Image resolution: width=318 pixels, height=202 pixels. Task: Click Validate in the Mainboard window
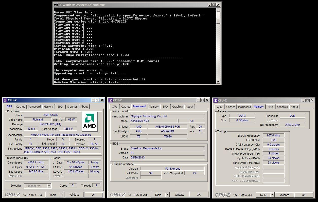pyautogui.click(x=179, y=195)
